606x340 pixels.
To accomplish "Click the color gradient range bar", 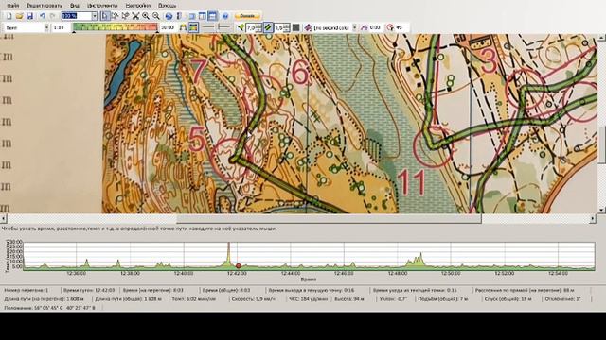I will click(116, 27).
